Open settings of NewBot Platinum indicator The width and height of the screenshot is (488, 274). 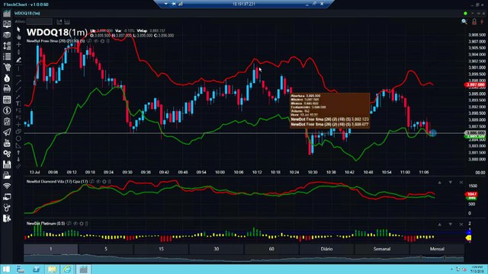(82, 223)
